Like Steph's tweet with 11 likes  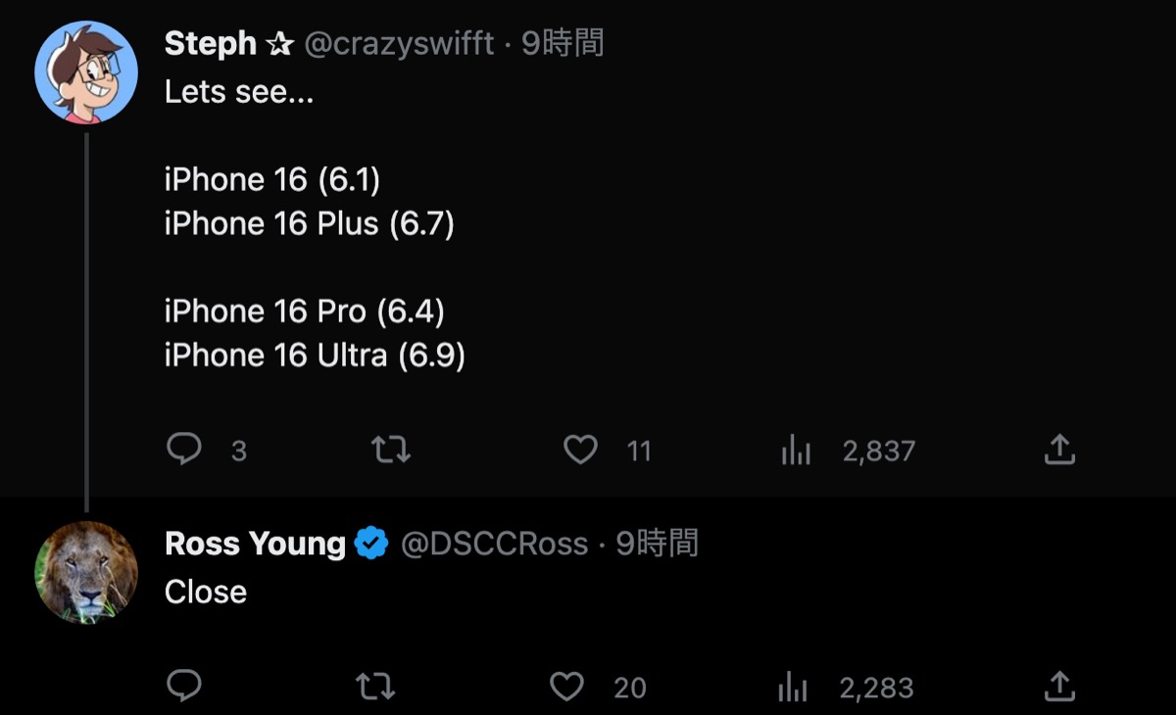580,450
